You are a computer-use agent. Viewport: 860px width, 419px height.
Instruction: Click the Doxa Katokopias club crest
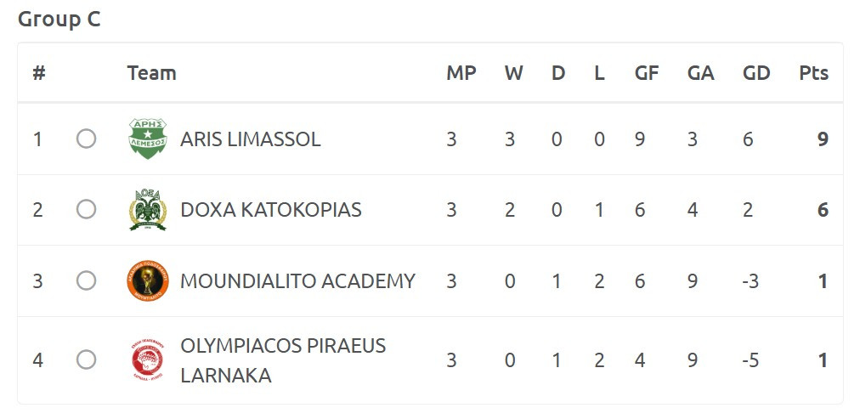click(x=147, y=210)
